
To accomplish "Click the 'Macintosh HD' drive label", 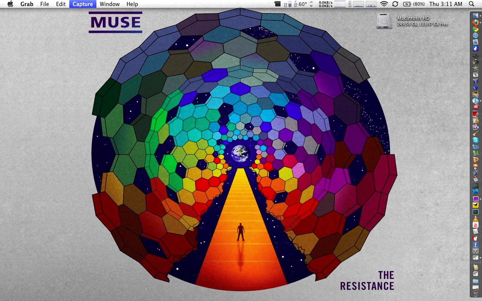I will 413,18.
